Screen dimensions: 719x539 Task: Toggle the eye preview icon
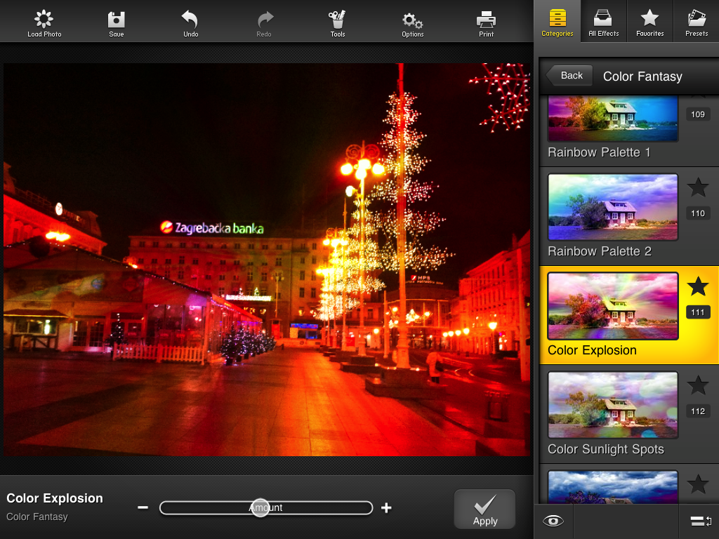click(x=553, y=521)
